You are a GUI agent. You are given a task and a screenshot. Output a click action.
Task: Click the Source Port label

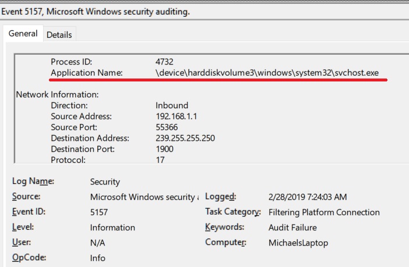tap(74, 127)
